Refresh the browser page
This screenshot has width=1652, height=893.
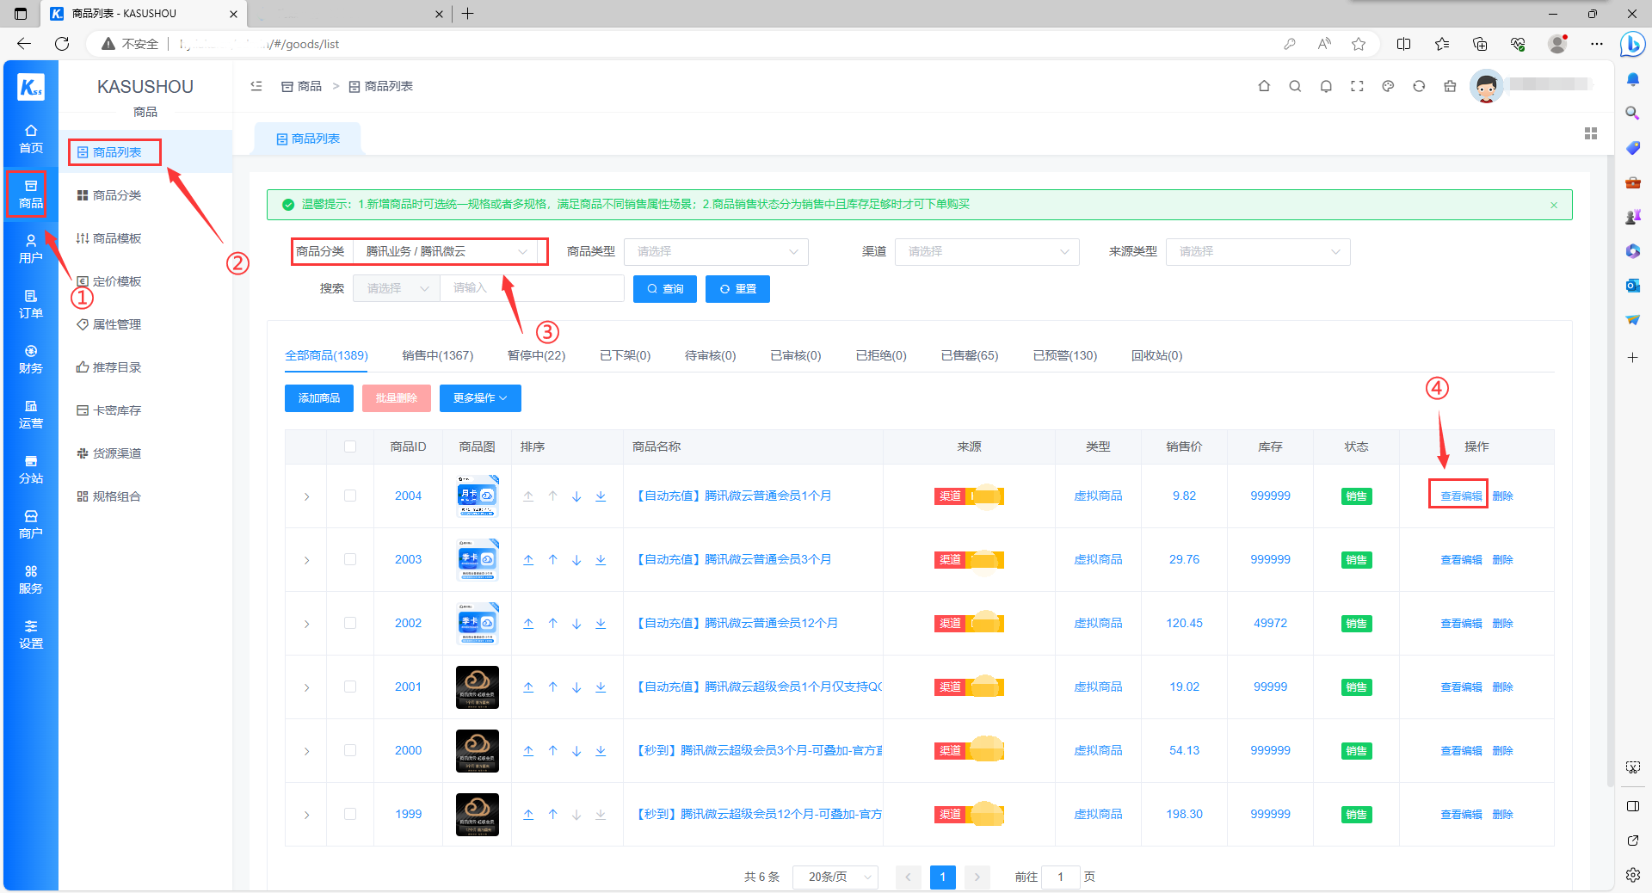62,44
